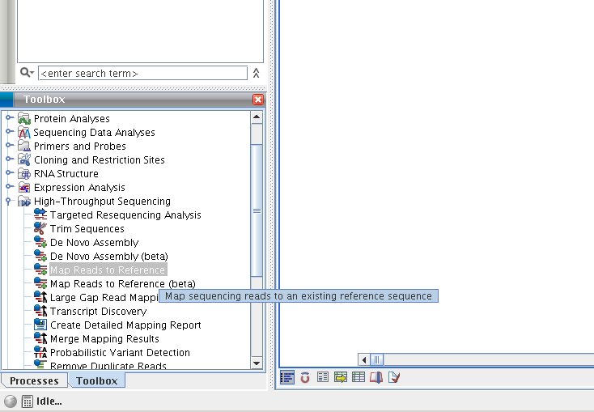Select Probabilistic Variant Detection
This screenshot has height=412, width=594.
click(120, 352)
